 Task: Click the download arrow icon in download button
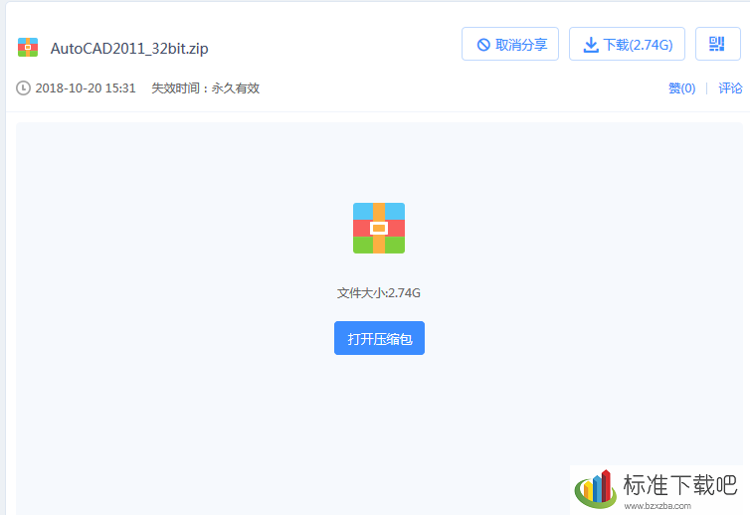coord(591,45)
